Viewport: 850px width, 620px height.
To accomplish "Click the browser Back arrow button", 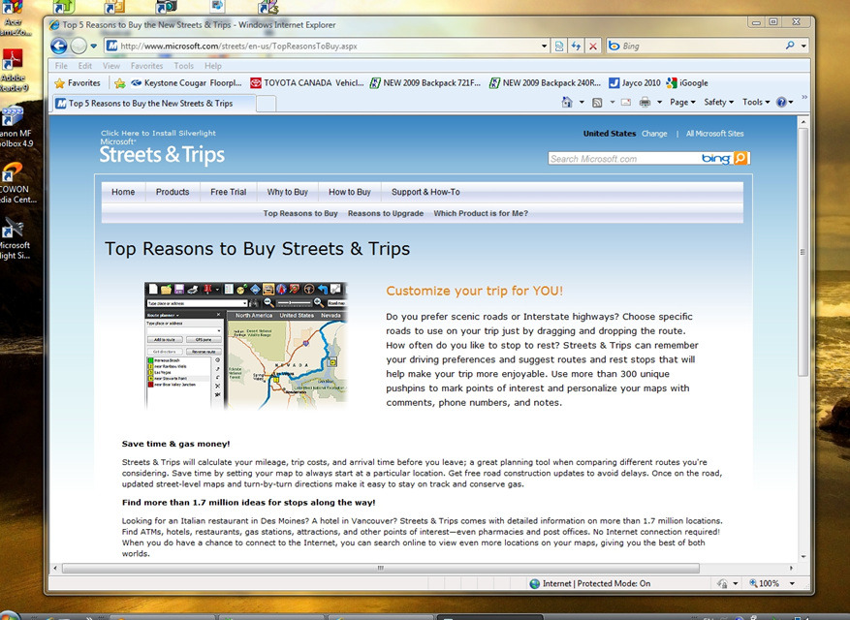I will [58, 46].
